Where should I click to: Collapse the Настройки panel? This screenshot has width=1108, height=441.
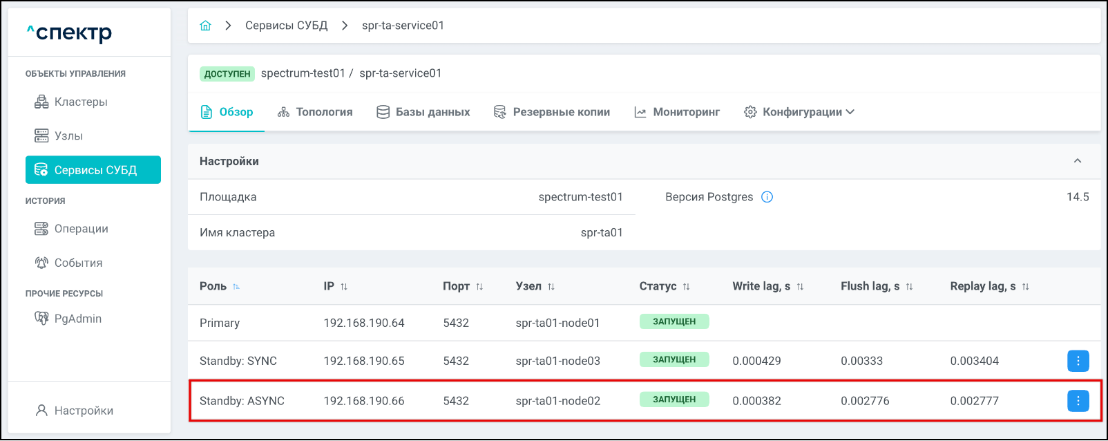pos(1077,161)
